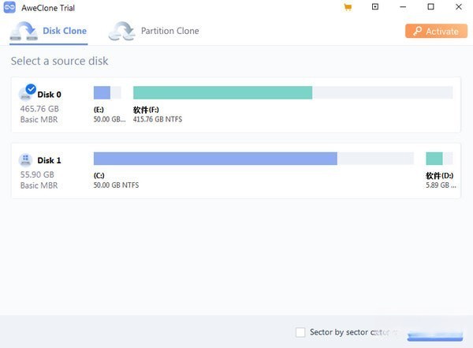Select the D: partition usage bar
The image size is (473, 348).
tap(439, 159)
